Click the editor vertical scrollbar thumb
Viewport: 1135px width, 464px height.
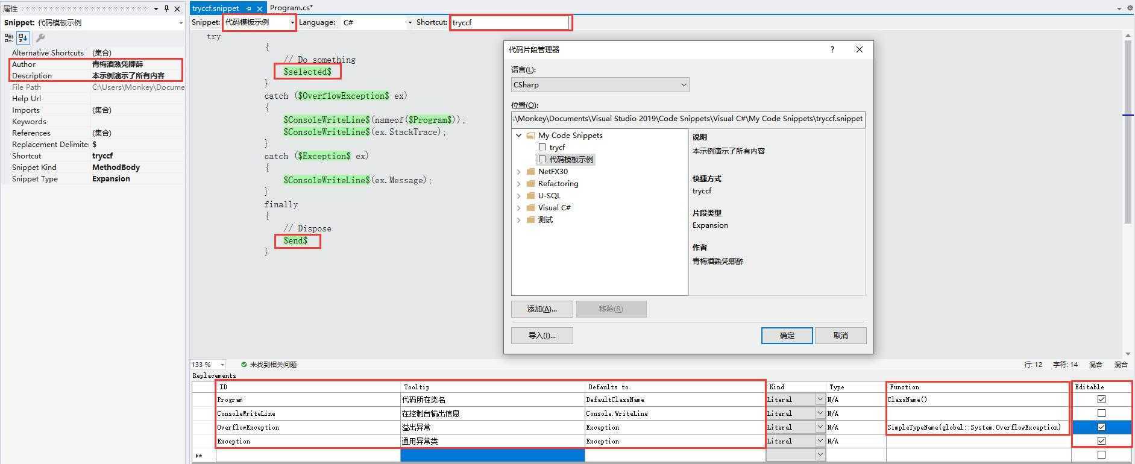pyautogui.click(x=1128, y=133)
